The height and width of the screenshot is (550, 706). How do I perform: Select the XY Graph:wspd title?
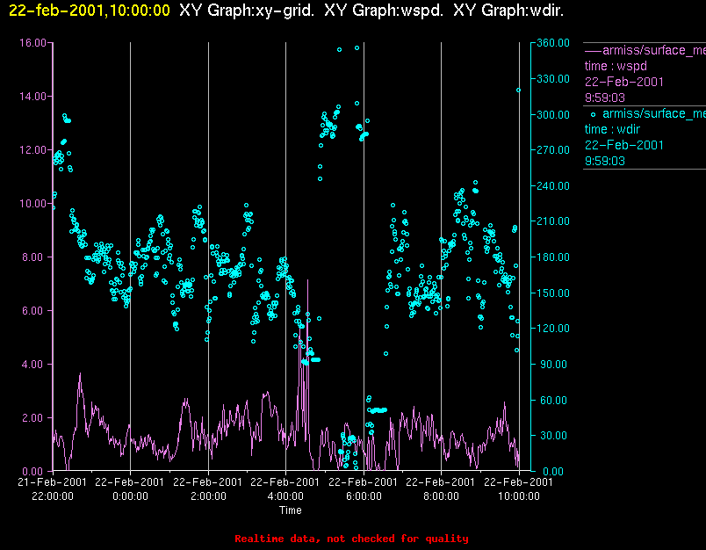(x=384, y=11)
